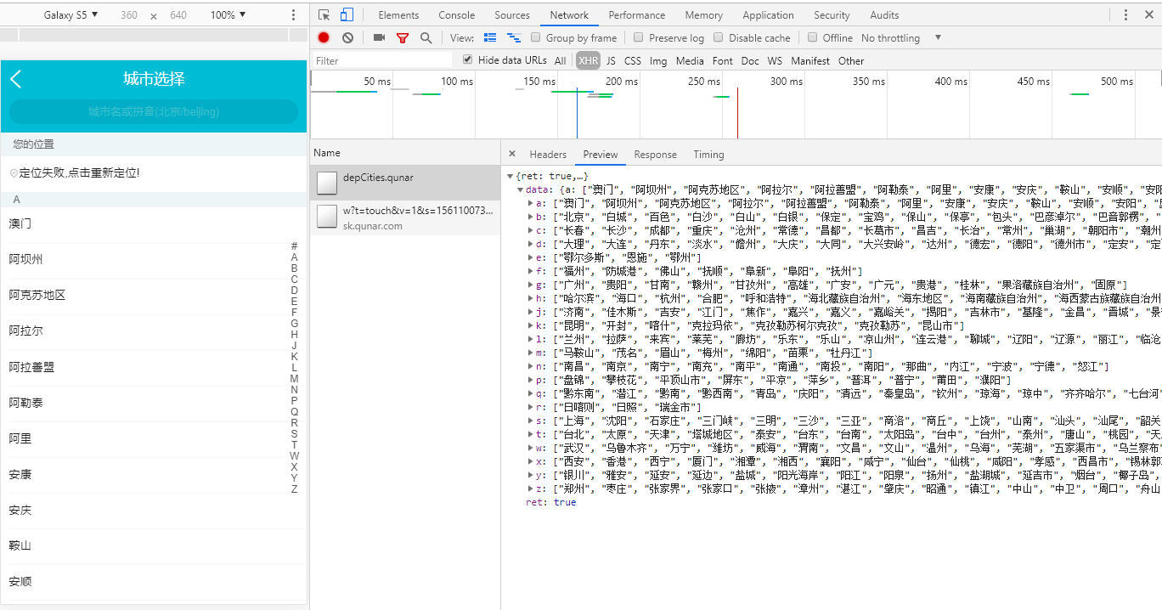This screenshot has width=1162, height=610.
Task: Expand the 'a' array in preview
Action: [531, 203]
